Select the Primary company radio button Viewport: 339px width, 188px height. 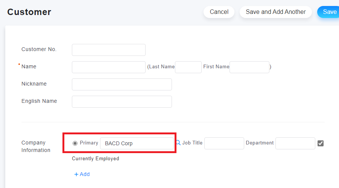click(x=75, y=143)
